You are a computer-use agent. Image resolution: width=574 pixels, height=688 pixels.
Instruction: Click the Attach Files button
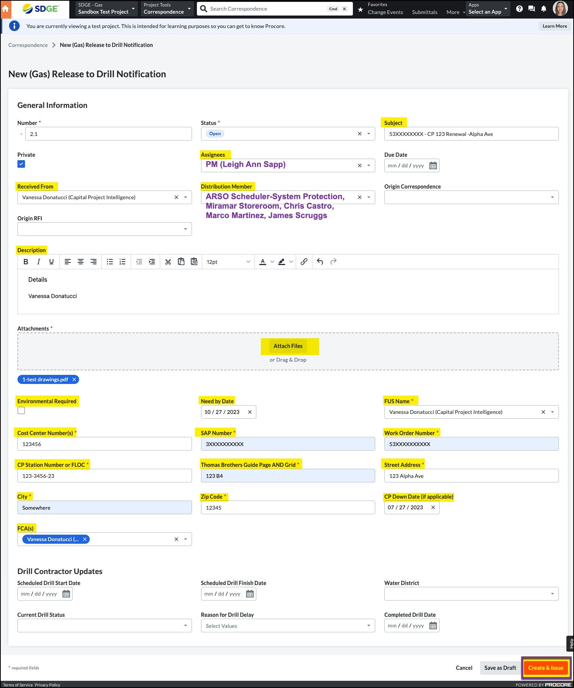pos(288,346)
